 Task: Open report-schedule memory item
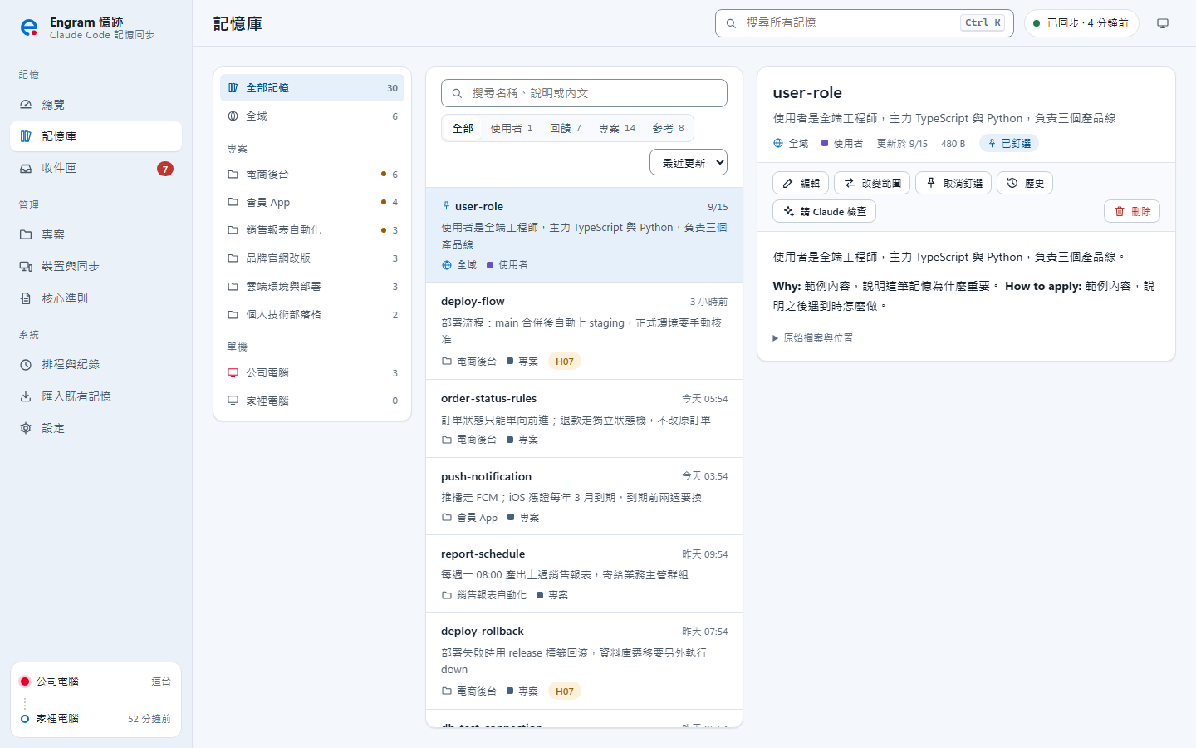[x=584, y=573]
